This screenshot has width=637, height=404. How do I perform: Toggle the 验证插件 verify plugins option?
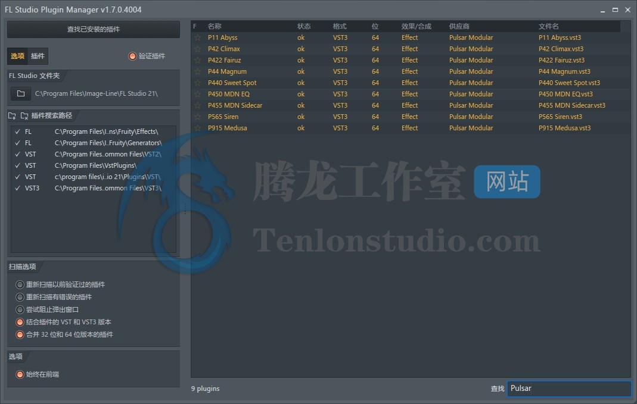(132, 56)
